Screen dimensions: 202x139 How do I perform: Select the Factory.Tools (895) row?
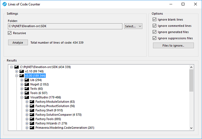pos(48,119)
